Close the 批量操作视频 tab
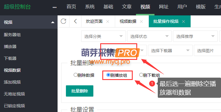The width and height of the screenshot is (221, 112). coord(183,22)
